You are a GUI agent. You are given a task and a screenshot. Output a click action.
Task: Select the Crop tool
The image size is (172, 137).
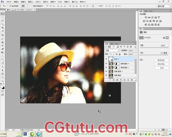click(3, 28)
